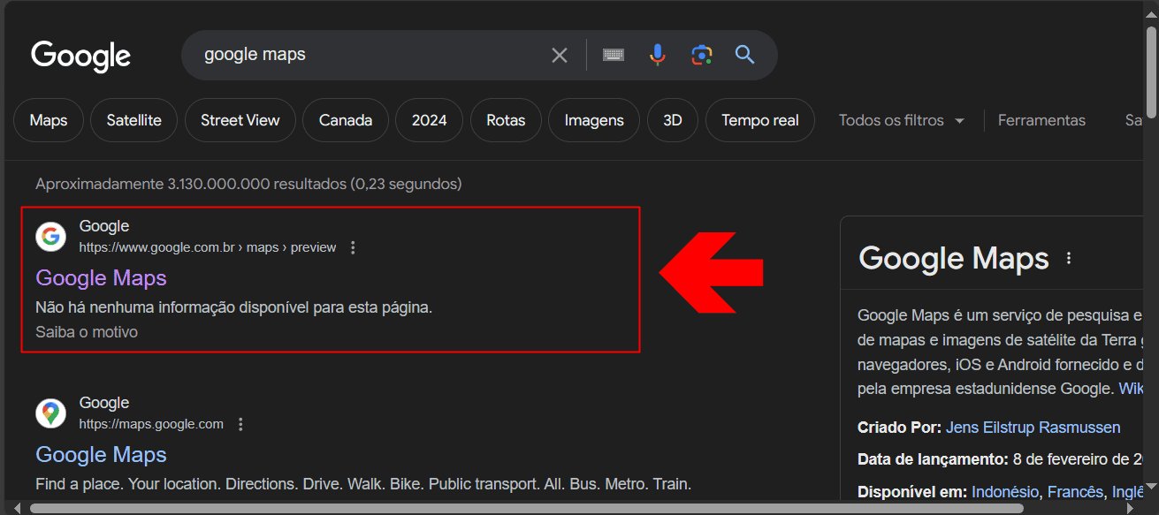Open Google Lens image search icon
Screen dimensions: 1159x515
pos(702,55)
